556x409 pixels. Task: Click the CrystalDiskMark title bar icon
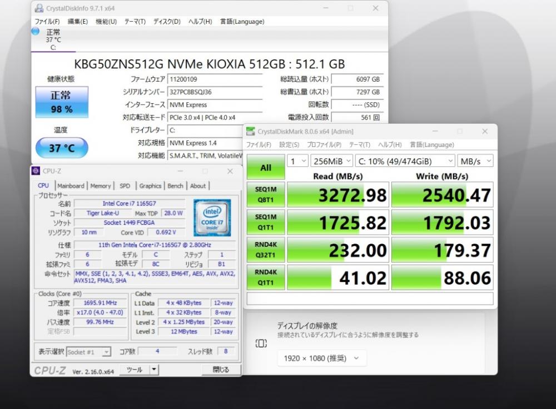[250, 132]
